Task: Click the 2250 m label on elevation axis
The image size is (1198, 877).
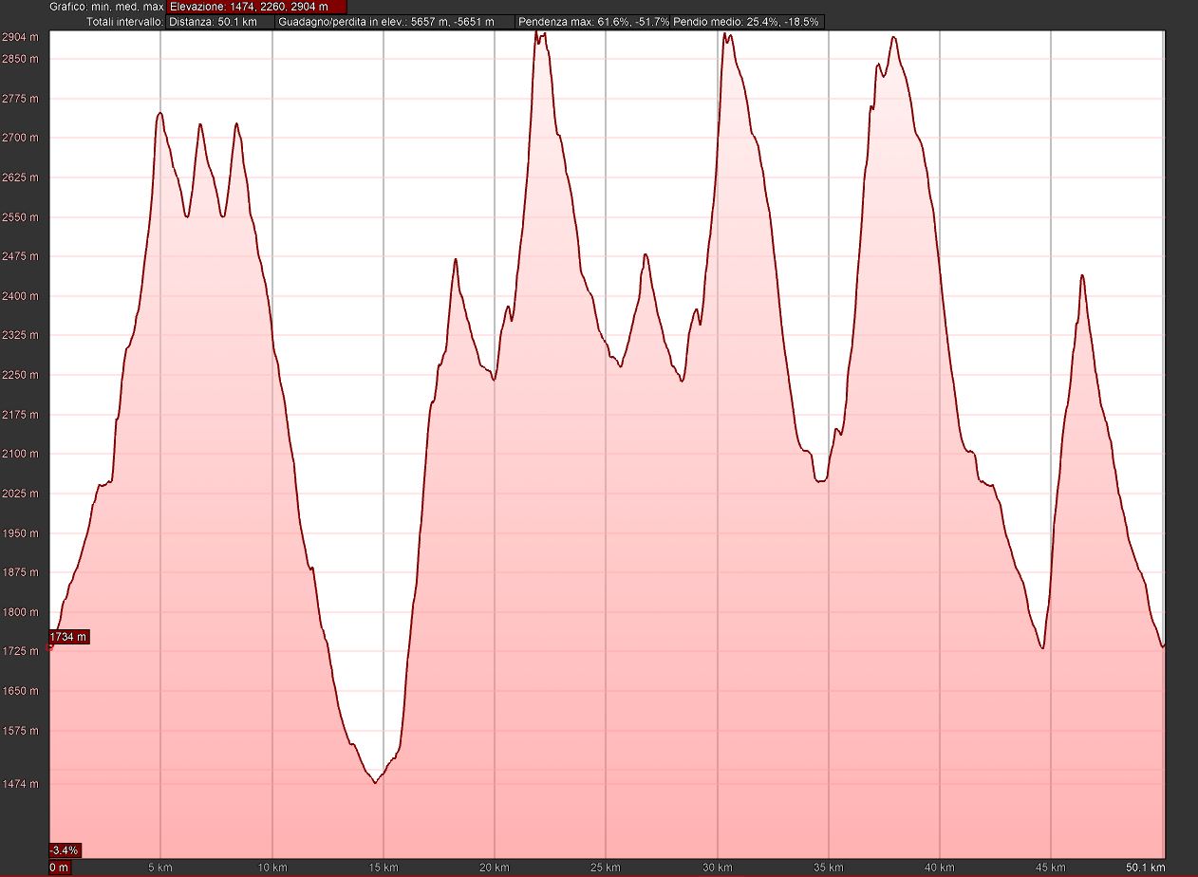Action: [21, 375]
